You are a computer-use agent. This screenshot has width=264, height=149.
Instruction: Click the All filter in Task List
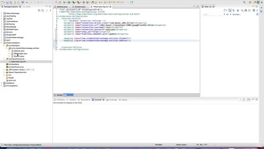pyautogui.click(x=227, y=14)
